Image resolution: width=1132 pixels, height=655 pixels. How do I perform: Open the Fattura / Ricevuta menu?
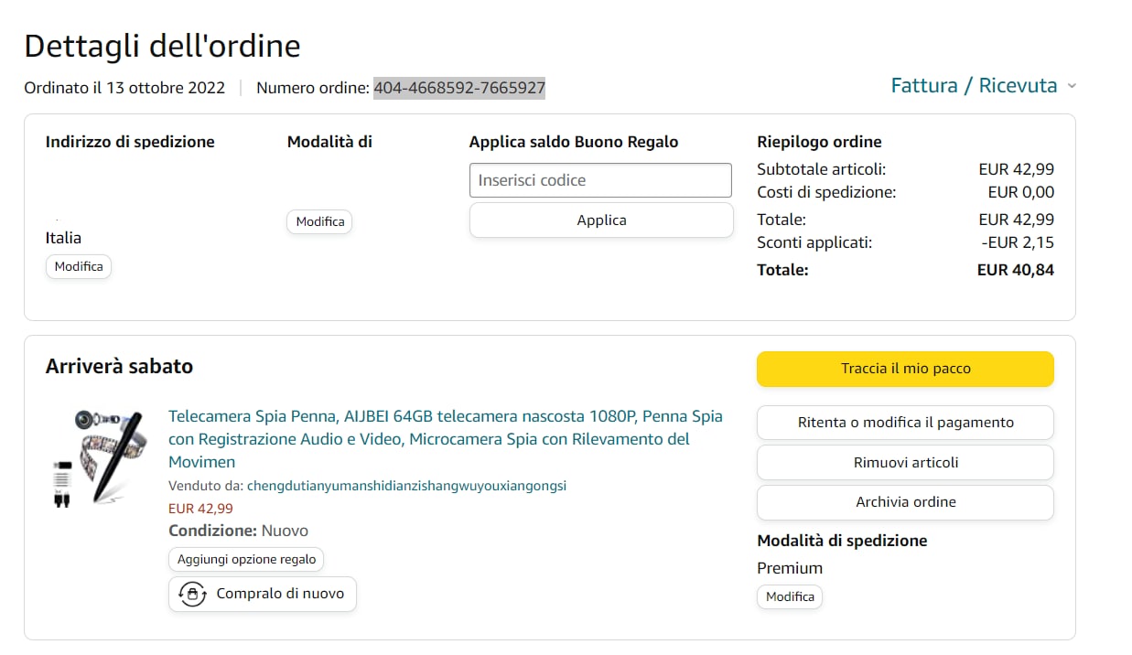[974, 86]
